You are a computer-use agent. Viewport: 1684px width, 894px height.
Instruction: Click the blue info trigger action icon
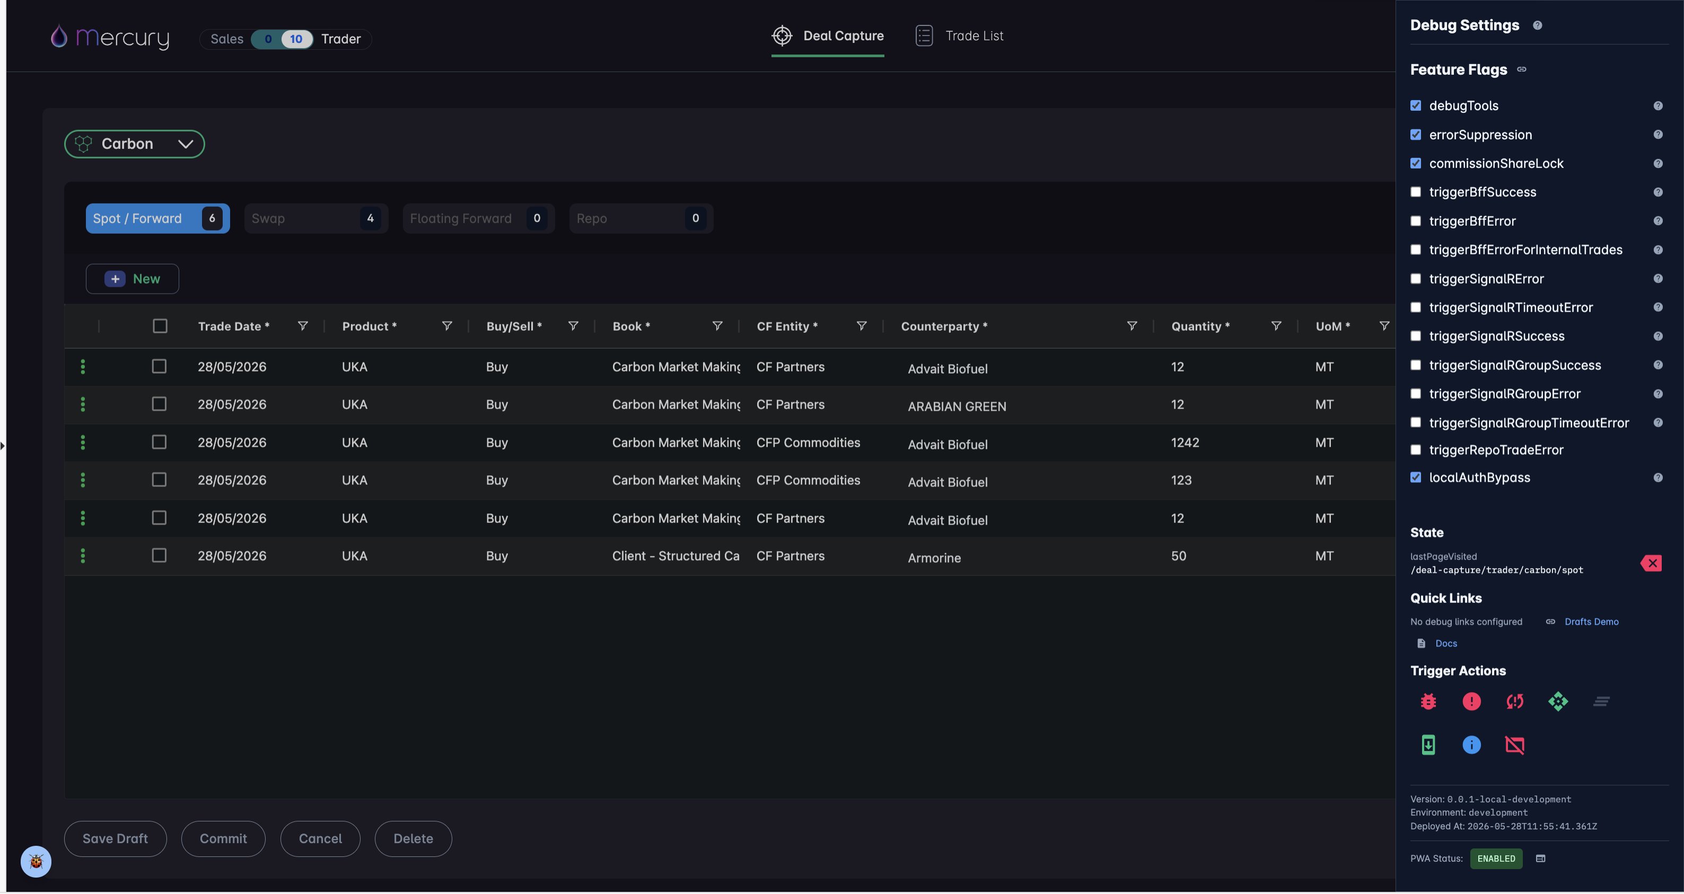click(1471, 745)
